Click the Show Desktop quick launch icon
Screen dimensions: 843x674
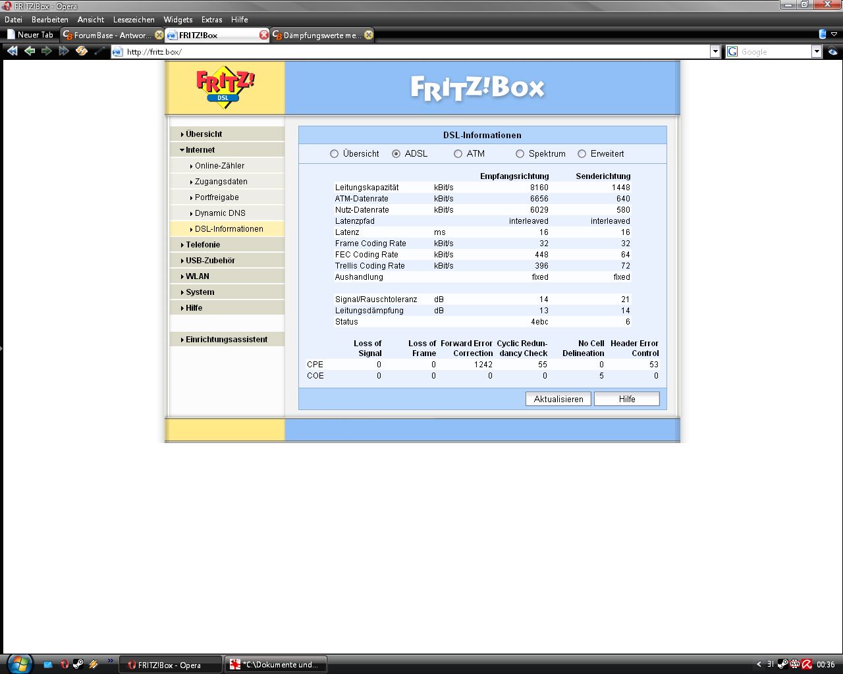coord(47,665)
